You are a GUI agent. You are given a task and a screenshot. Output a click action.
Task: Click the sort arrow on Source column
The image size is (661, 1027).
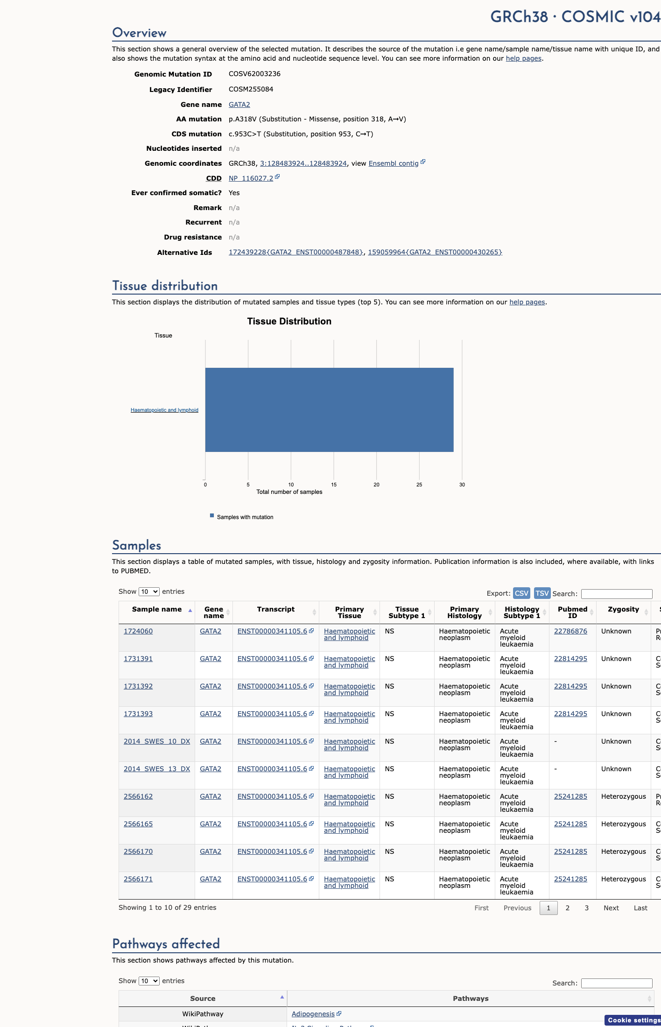pos(282,997)
